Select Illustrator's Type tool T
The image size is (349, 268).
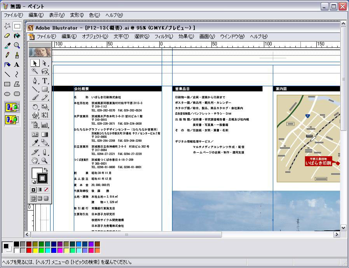point(45,80)
